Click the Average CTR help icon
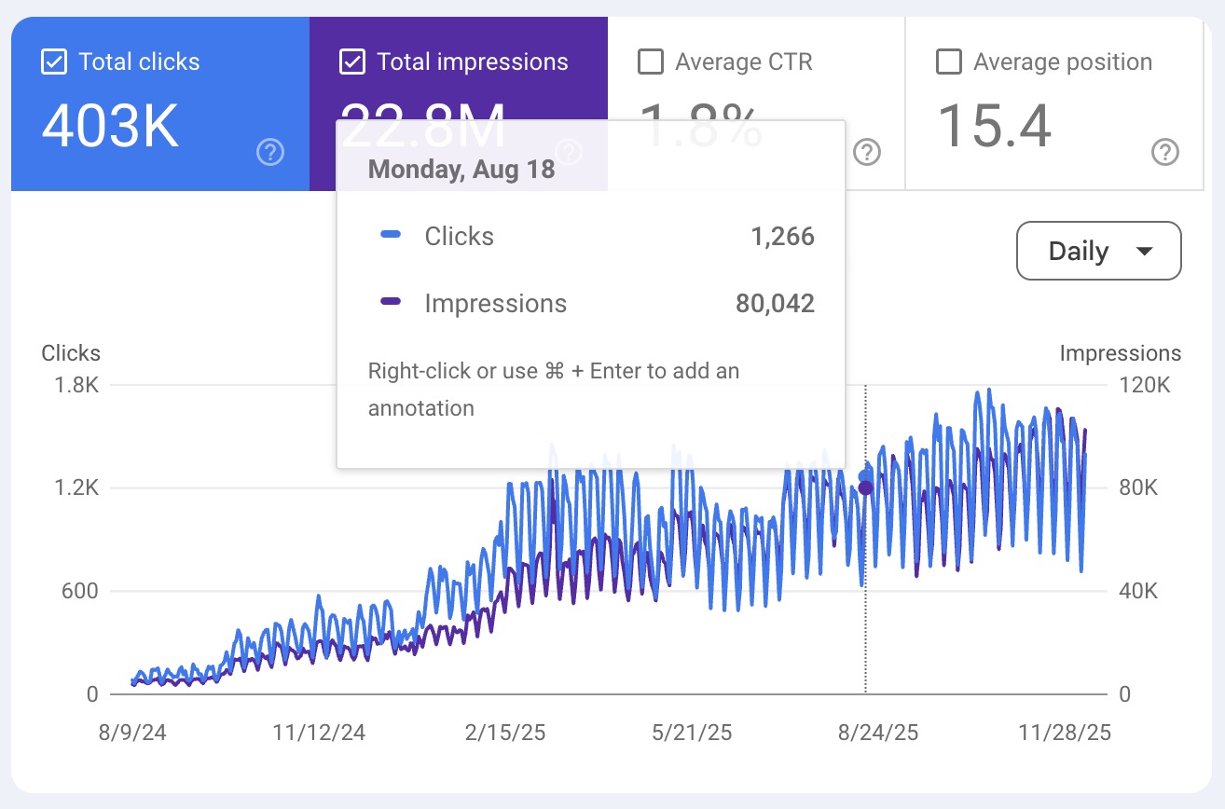This screenshot has height=809, width=1225. click(867, 152)
